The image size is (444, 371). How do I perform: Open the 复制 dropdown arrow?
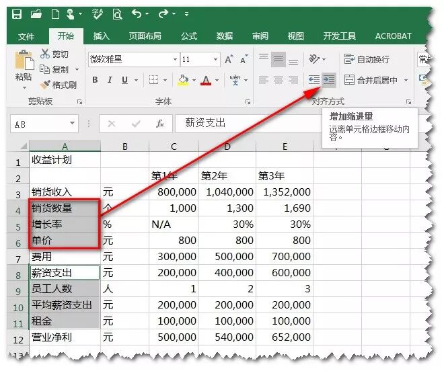tap(77, 69)
